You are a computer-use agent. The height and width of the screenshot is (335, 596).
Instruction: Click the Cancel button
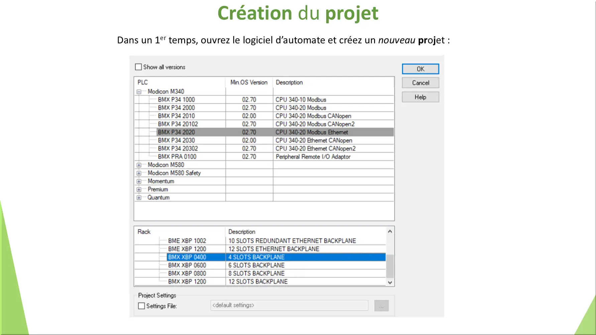click(420, 83)
